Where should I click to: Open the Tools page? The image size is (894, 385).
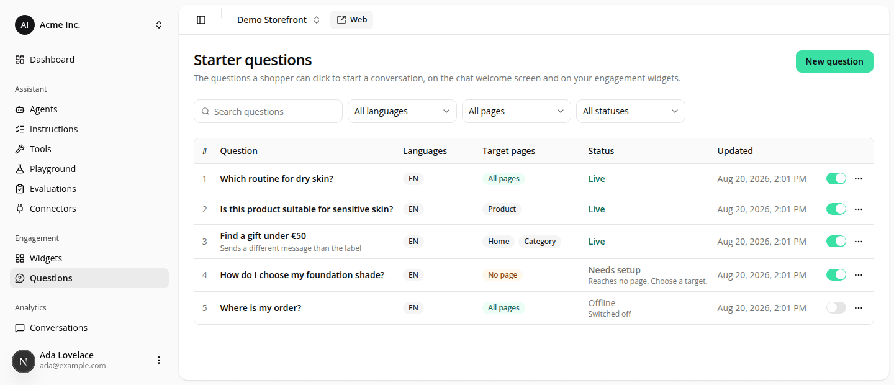[x=89, y=149]
